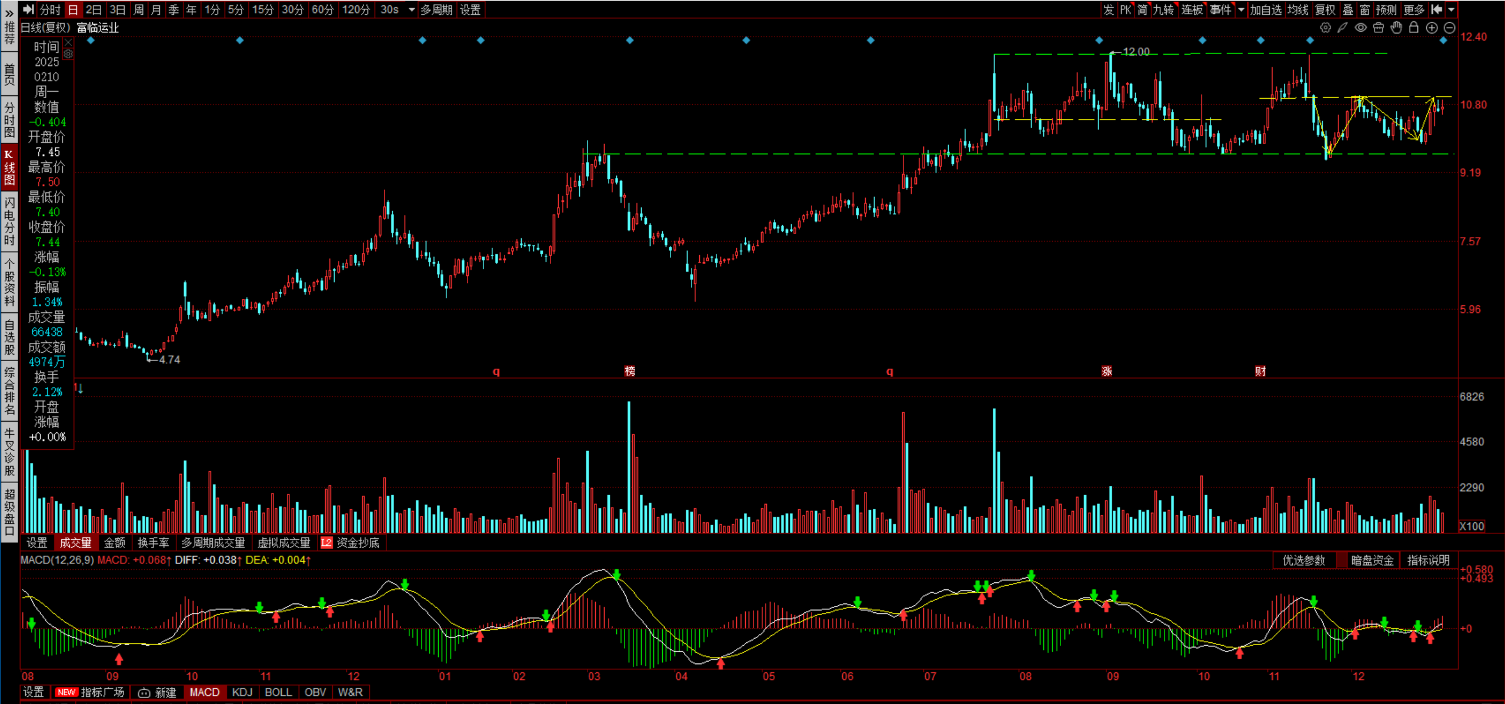Click the collapse-left arrow icon in top toolbar
This screenshot has height=704, width=1505.
click(x=1437, y=9)
